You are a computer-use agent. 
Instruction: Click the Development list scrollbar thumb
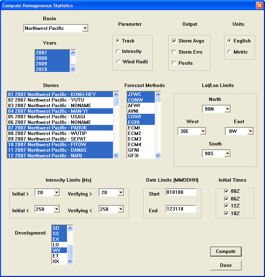pos(70,251)
